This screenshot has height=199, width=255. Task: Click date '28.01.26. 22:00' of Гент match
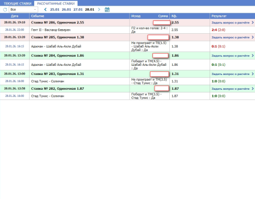pos(15,30)
